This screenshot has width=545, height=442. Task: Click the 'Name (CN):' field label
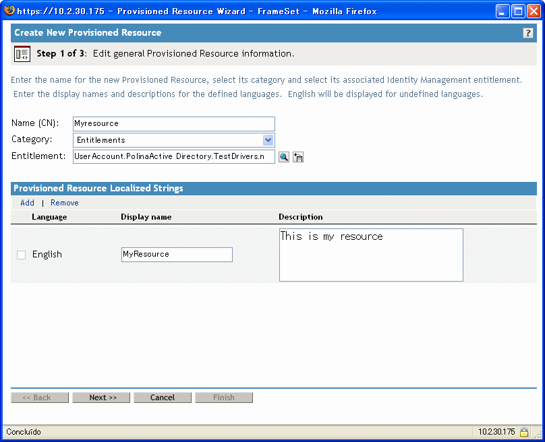pos(35,123)
